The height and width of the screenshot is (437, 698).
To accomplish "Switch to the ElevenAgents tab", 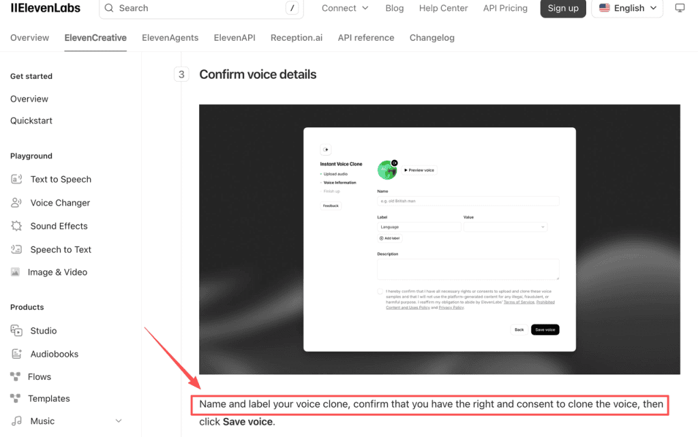I will pyautogui.click(x=170, y=38).
